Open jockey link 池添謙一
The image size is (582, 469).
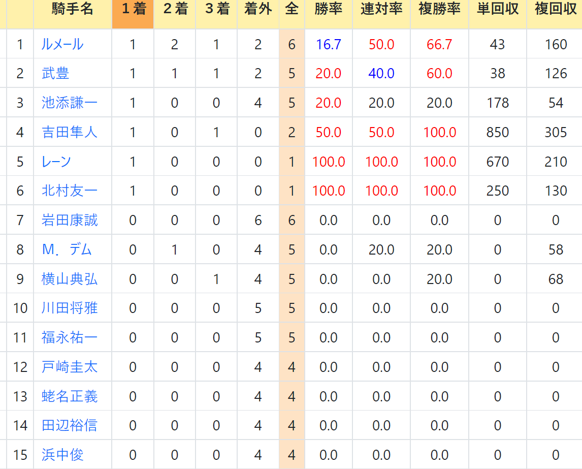pyautogui.click(x=70, y=103)
